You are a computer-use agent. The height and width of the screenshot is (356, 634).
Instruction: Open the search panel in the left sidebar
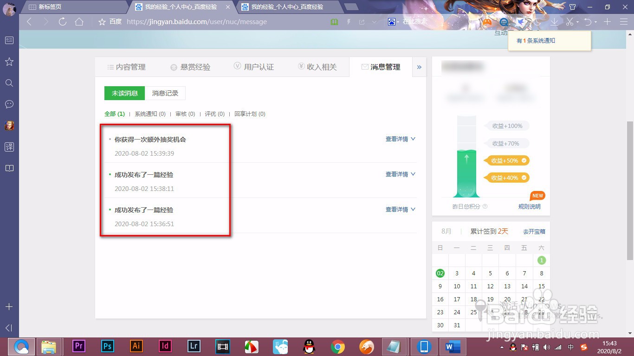point(9,83)
